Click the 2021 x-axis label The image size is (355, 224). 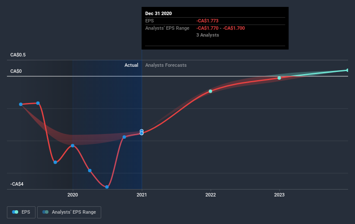click(x=141, y=195)
